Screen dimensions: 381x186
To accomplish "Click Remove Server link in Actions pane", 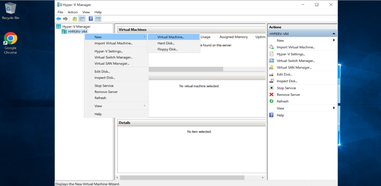I will (x=288, y=95).
